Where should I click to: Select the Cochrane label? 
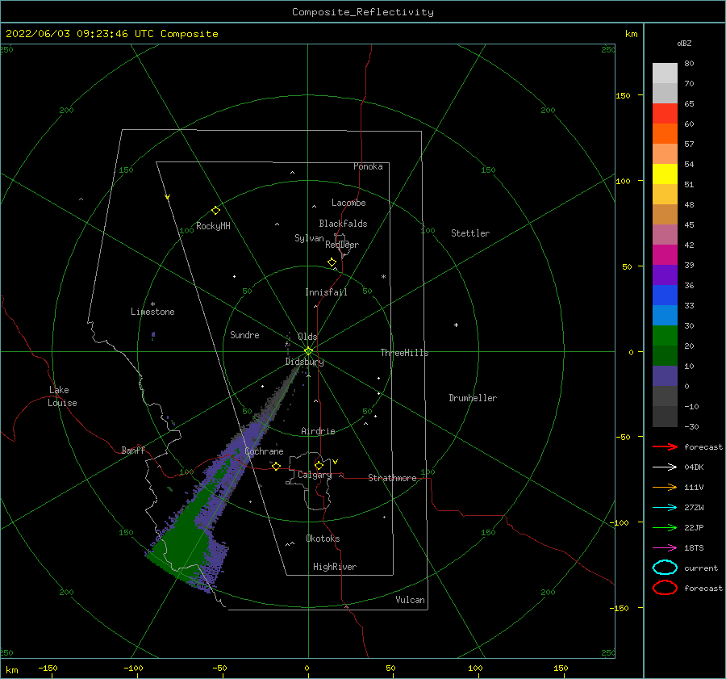pos(264,451)
